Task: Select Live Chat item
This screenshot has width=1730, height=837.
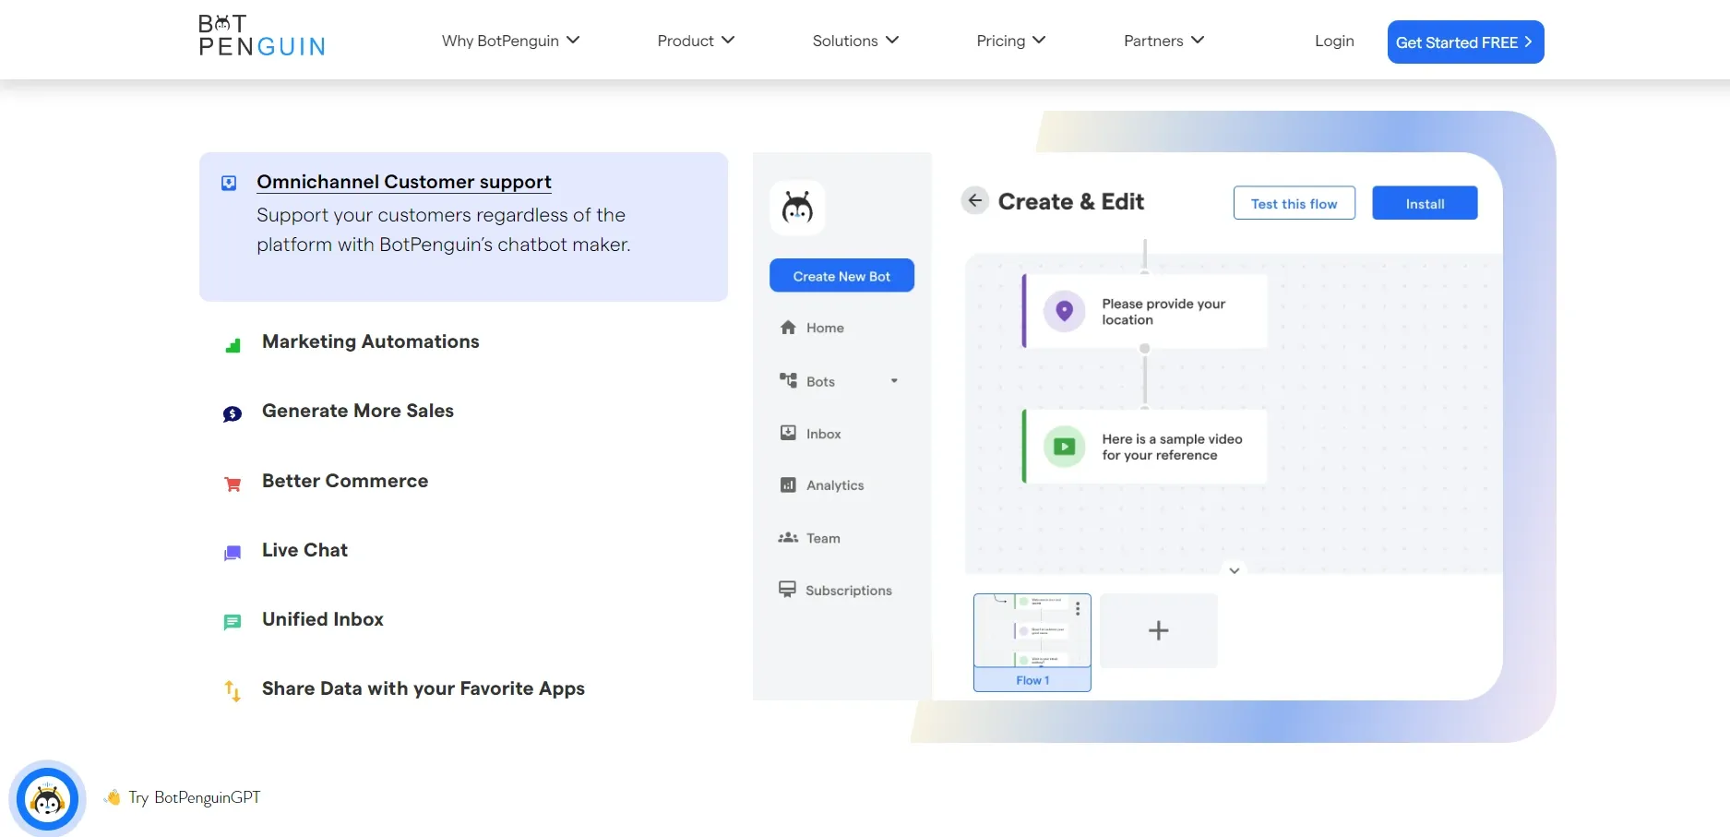Action: (304, 550)
